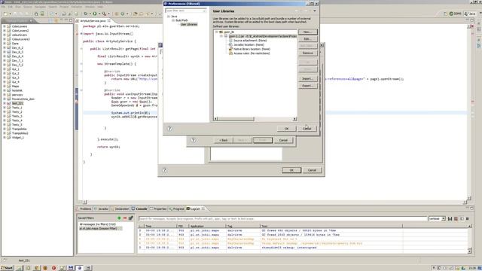Collapse the gson jar entry node
The width and height of the screenshot is (482, 271).
tap(221, 36)
